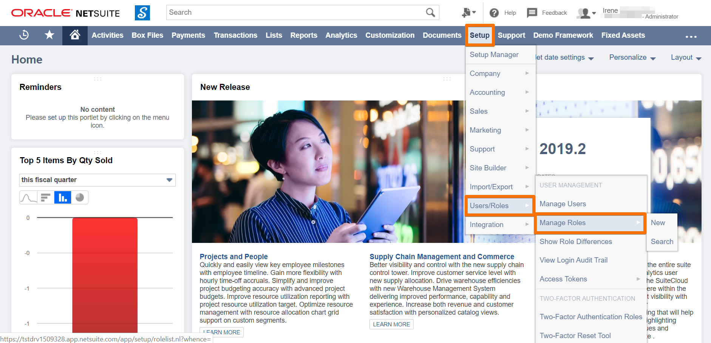Screen dimensions: 711x343
Task: Select the pie chart type icon
Action: click(x=80, y=198)
